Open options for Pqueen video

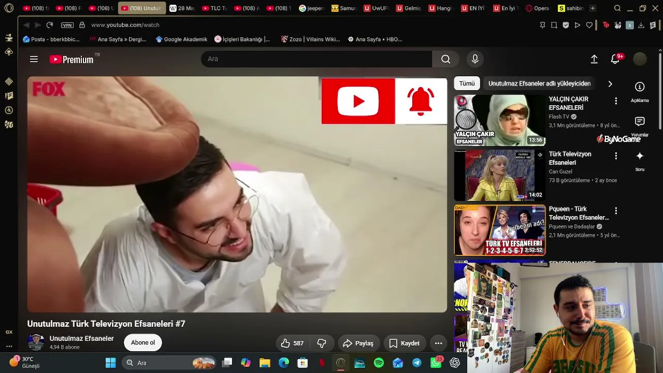616,211
